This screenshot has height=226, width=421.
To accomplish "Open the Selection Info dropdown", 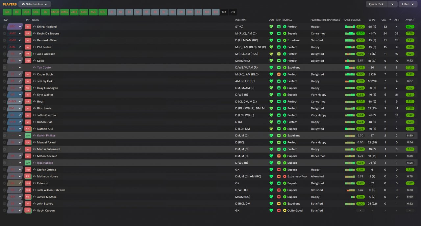I will (x=35, y=4).
